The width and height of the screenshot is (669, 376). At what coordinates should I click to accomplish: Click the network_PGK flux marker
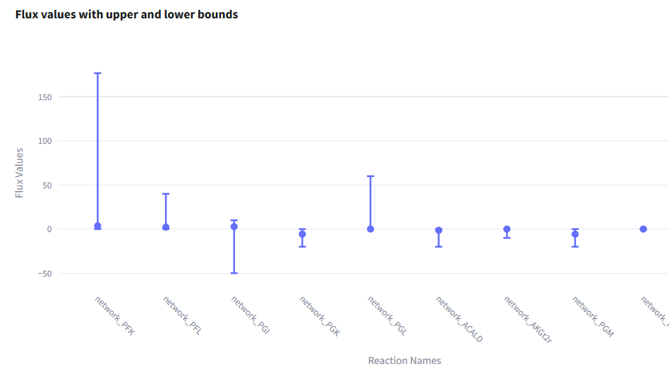[x=302, y=234]
